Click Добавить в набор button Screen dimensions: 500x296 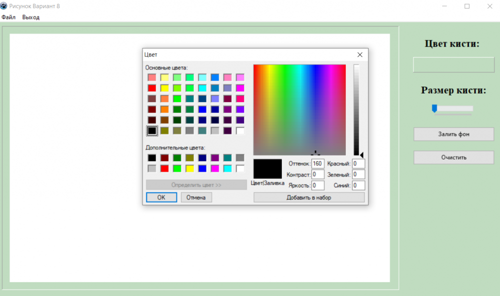click(x=309, y=197)
